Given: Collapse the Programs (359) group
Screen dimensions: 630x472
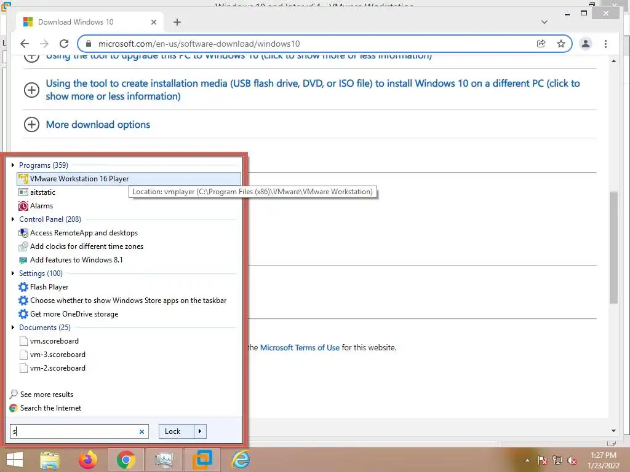Looking at the screenshot, I should click(x=13, y=165).
